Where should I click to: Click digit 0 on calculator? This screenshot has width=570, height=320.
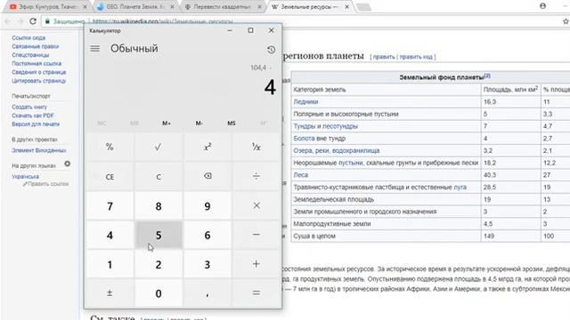pyautogui.click(x=159, y=292)
